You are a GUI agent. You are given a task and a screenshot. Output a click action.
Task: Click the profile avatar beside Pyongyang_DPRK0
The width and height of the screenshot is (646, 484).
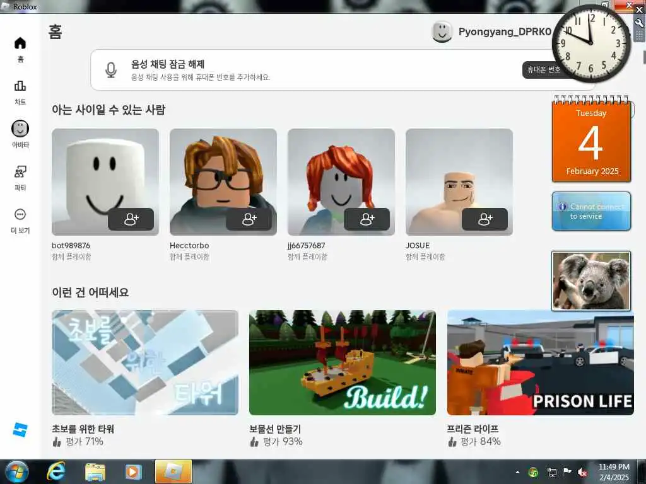442,32
